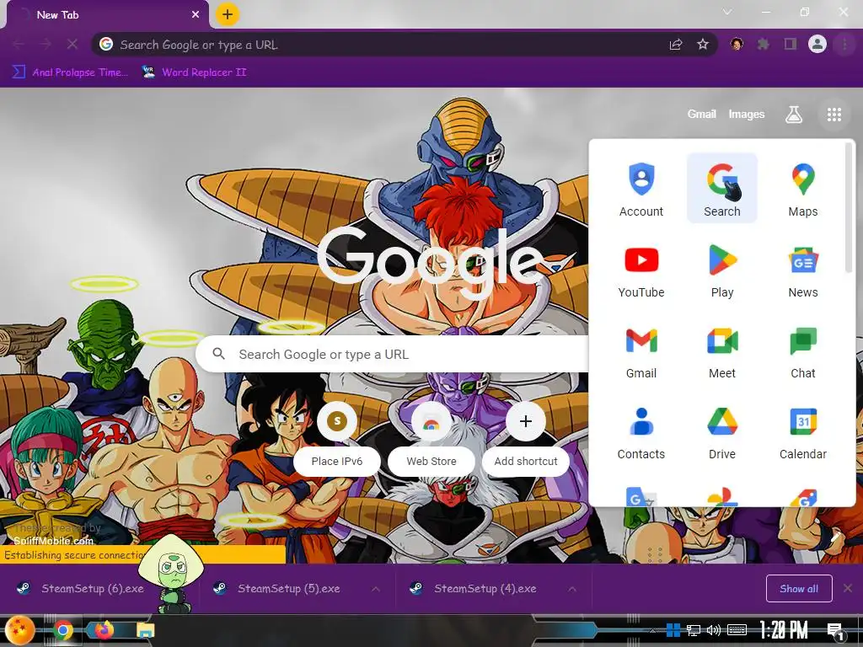This screenshot has width=863, height=647.
Task: Open the Account app in Google apps panel
Action: pos(641,189)
